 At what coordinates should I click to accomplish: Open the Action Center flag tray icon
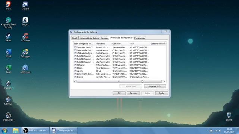[x=211, y=131]
